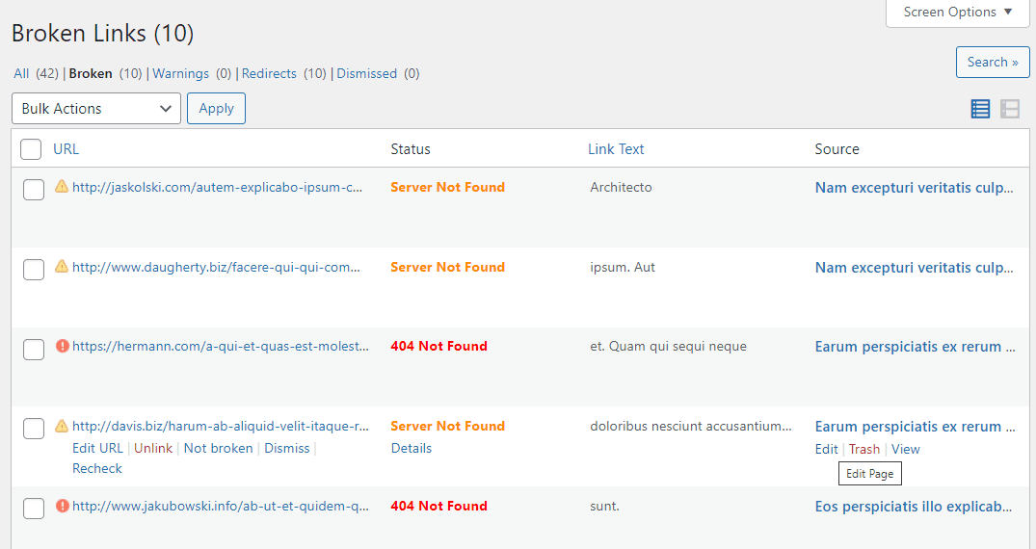Show the Redirects filter view
1036x549 pixels.
[x=269, y=73]
